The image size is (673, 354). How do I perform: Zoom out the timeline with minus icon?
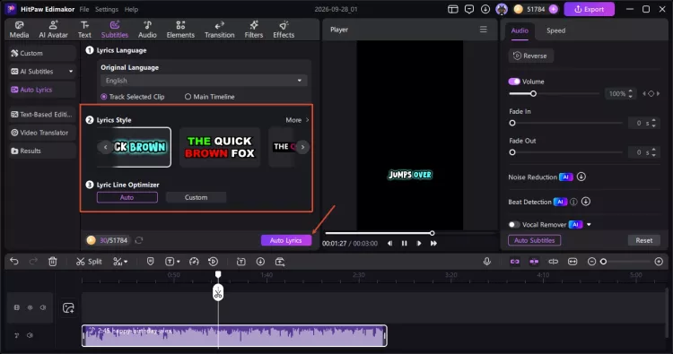point(591,262)
